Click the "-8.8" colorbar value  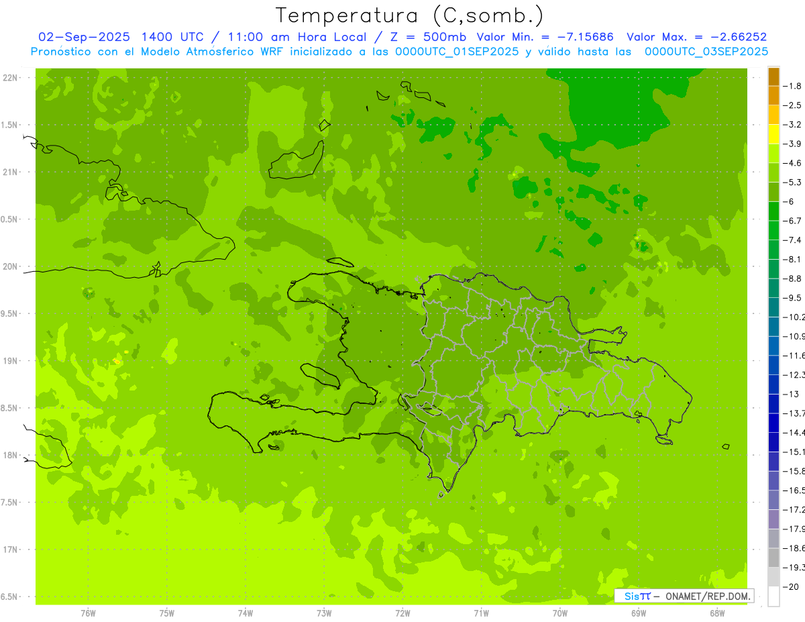click(792, 278)
